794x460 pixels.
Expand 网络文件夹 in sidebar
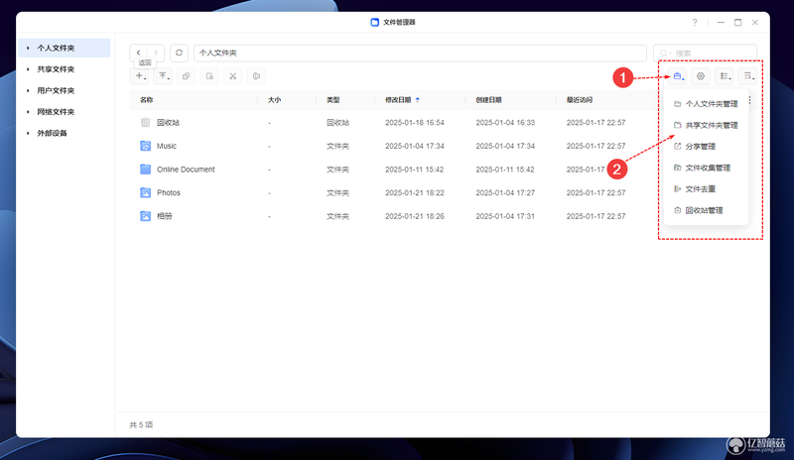pyautogui.click(x=28, y=112)
